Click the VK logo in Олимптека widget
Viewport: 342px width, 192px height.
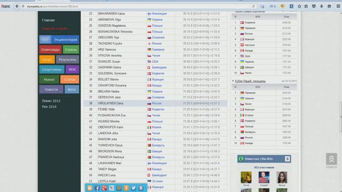(287, 159)
